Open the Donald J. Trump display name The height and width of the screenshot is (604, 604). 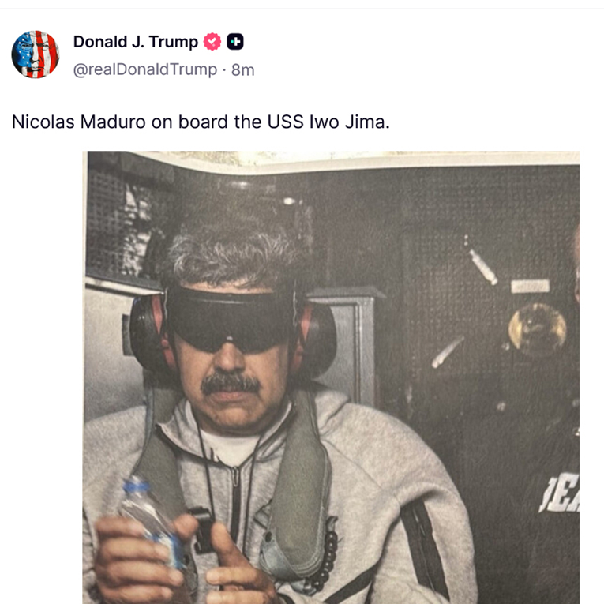click(136, 42)
